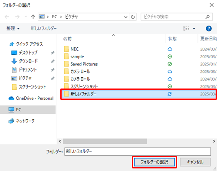Click the キャンセル button
The width and height of the screenshot is (217, 171).
tap(195, 162)
